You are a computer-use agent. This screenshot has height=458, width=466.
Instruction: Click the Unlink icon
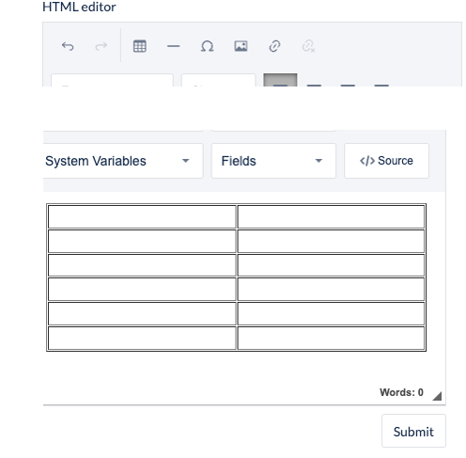(308, 46)
